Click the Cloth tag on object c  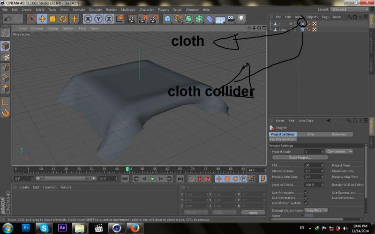303,24
